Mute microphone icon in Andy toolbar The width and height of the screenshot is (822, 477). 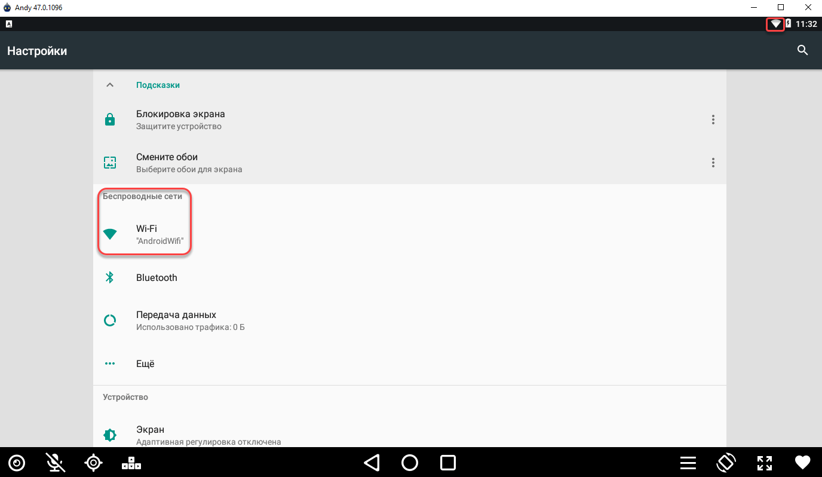(55, 463)
